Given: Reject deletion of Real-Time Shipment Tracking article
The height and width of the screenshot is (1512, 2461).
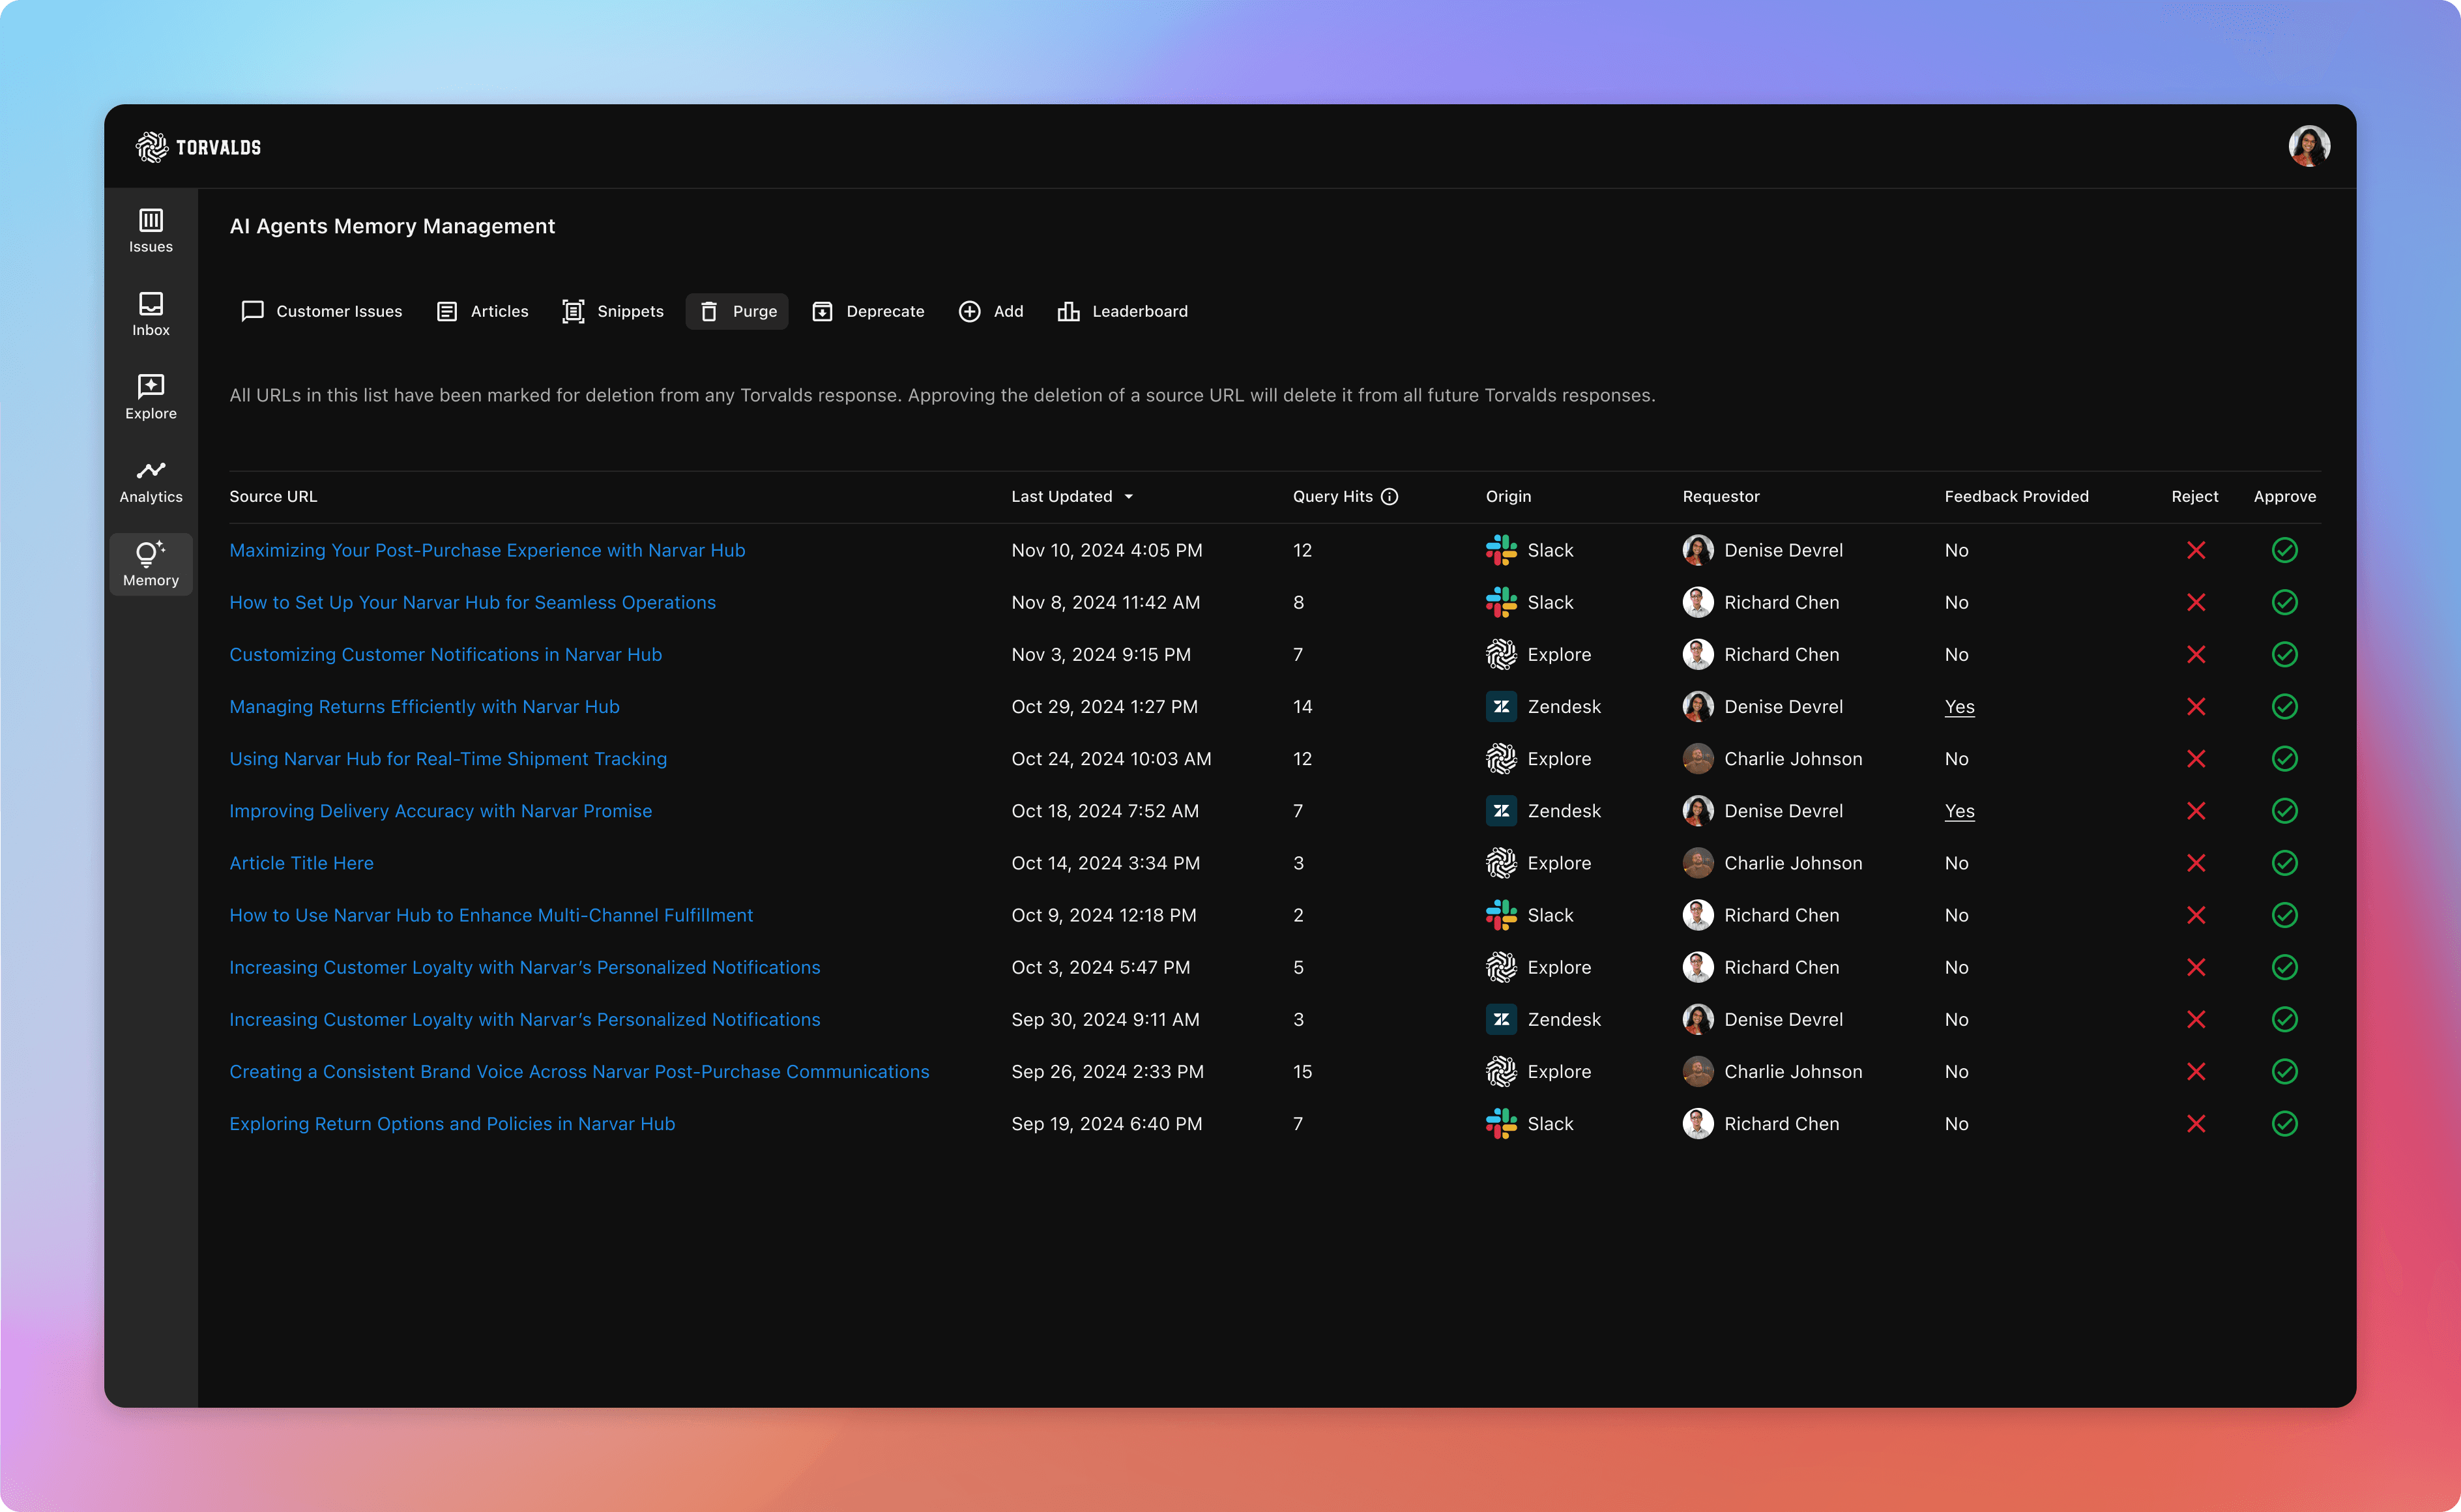Looking at the screenshot, I should point(2196,759).
